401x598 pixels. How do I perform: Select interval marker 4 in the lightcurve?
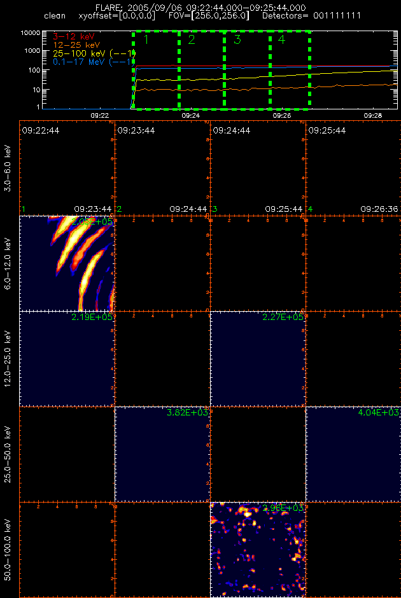point(281,39)
